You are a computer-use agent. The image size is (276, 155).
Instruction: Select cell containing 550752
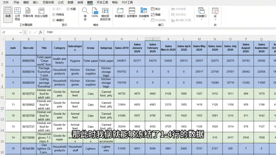(x=122, y=72)
